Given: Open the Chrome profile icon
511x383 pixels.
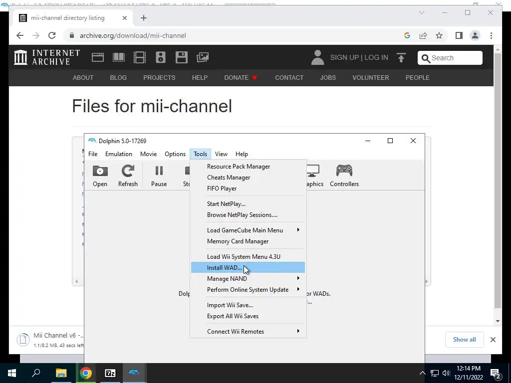Looking at the screenshot, I should (x=475, y=35).
